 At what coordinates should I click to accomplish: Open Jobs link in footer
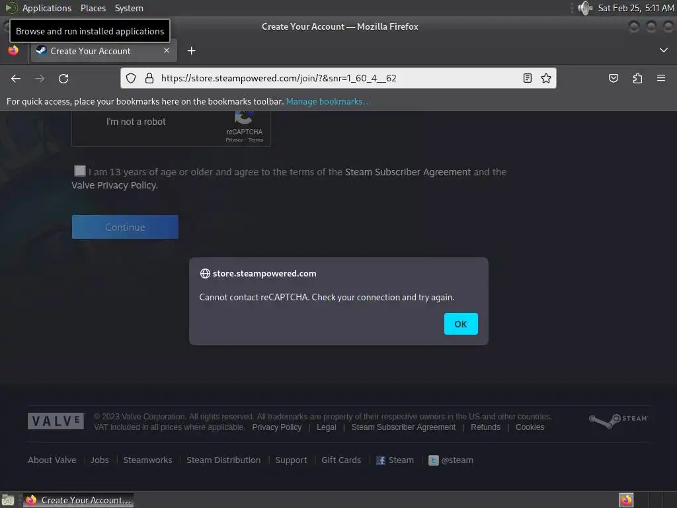point(100,460)
